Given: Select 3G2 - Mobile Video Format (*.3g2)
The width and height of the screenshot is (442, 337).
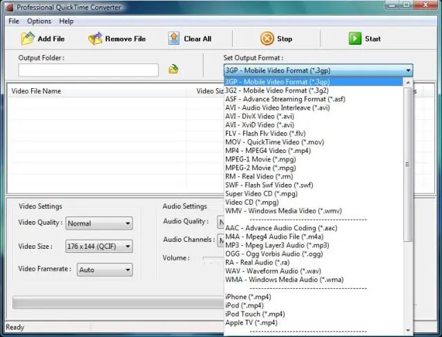Looking at the screenshot, I should (314, 90).
